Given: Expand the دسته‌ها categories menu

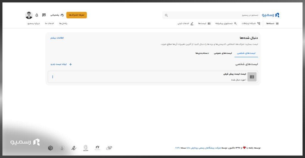Looking at the screenshot, I should (272, 23).
